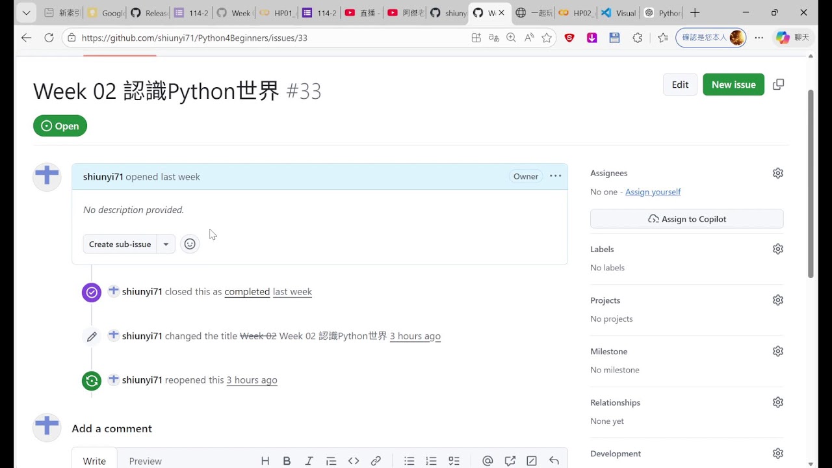Click the 'last week' timestamp link

point(292,292)
